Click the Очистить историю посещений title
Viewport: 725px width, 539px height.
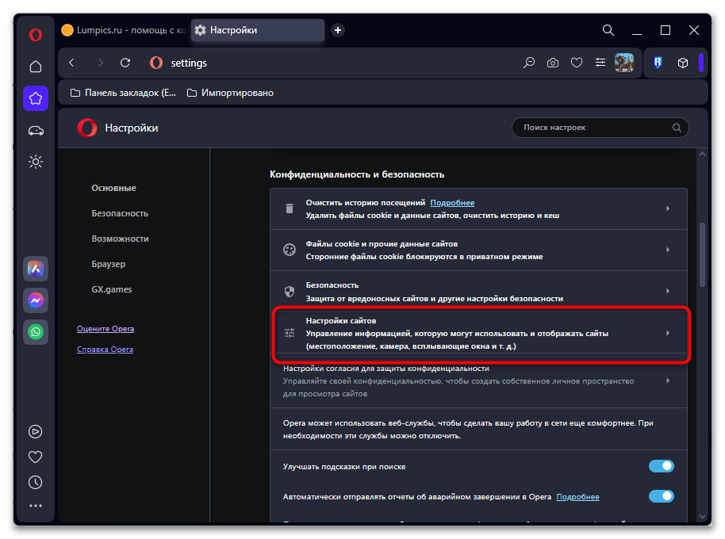(365, 203)
